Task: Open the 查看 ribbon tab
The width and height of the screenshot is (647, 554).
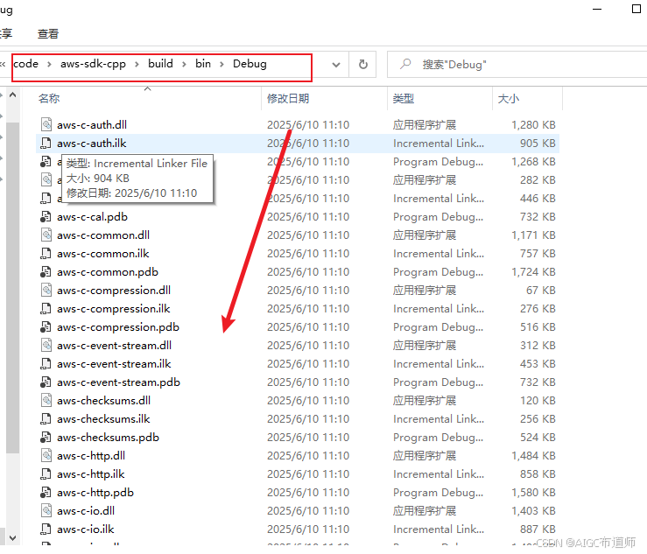Action: [48, 34]
